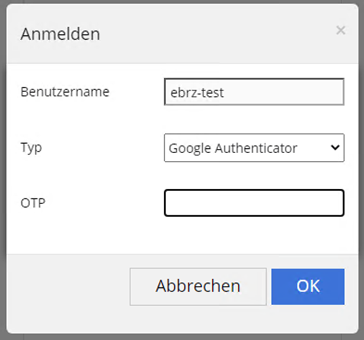The width and height of the screenshot is (364, 340).
Task: Click the Typ label
Action: coord(31,148)
